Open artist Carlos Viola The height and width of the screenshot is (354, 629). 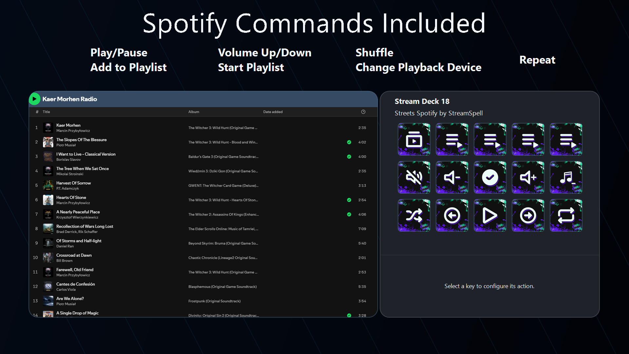tap(66, 289)
